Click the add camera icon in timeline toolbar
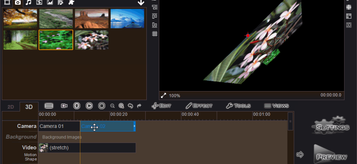 click(64, 106)
